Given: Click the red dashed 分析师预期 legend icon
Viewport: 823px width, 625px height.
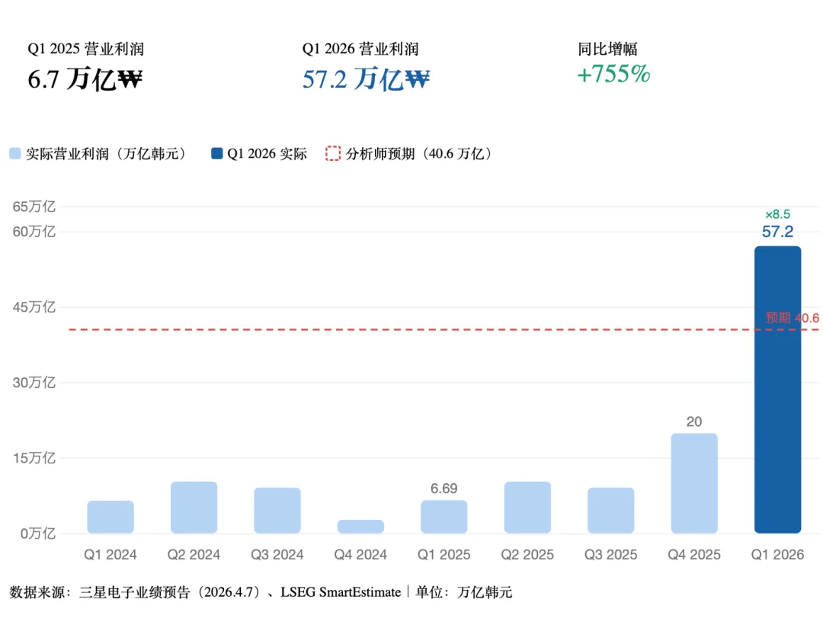Looking at the screenshot, I should pos(332,153).
